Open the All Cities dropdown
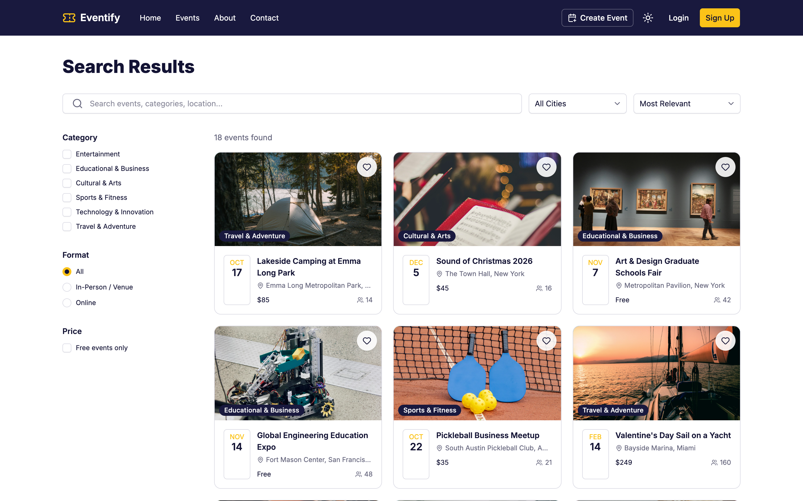Image resolution: width=803 pixels, height=501 pixels. click(x=577, y=104)
